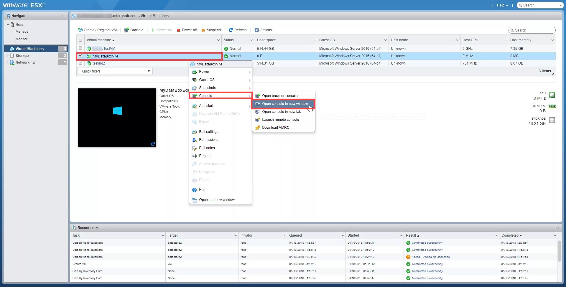566x287 pixels.
Task: Click the Failed - Upload file cancelled result
Action: click(431, 257)
